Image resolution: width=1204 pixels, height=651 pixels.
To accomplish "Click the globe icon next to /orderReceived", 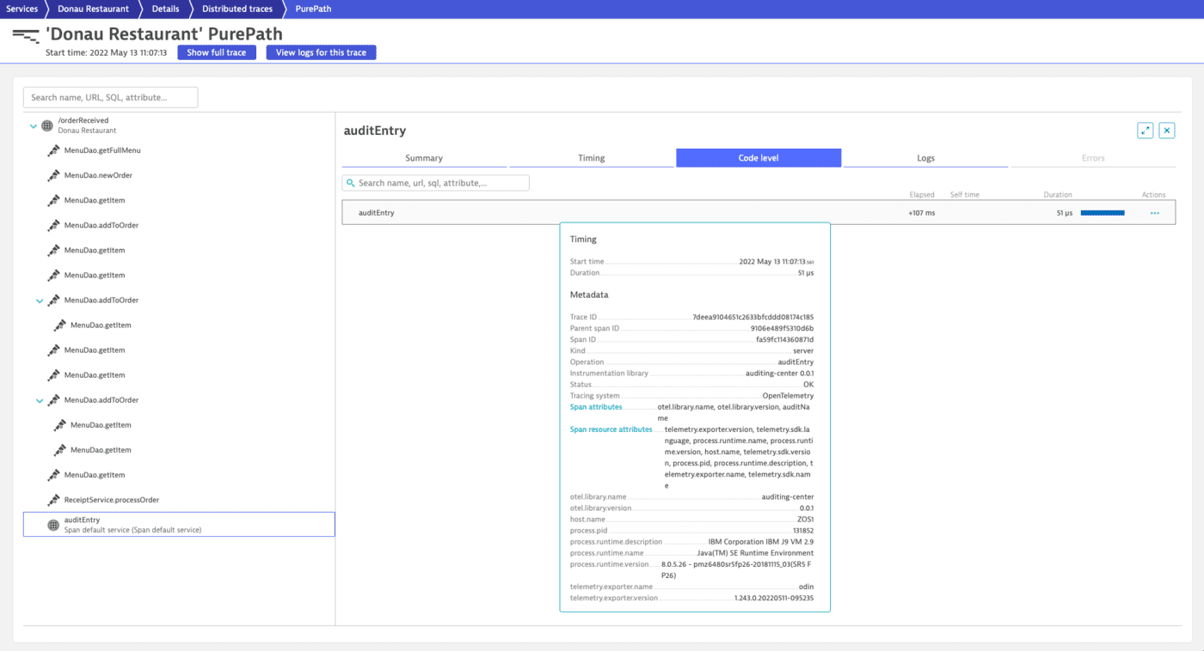I will click(46, 125).
